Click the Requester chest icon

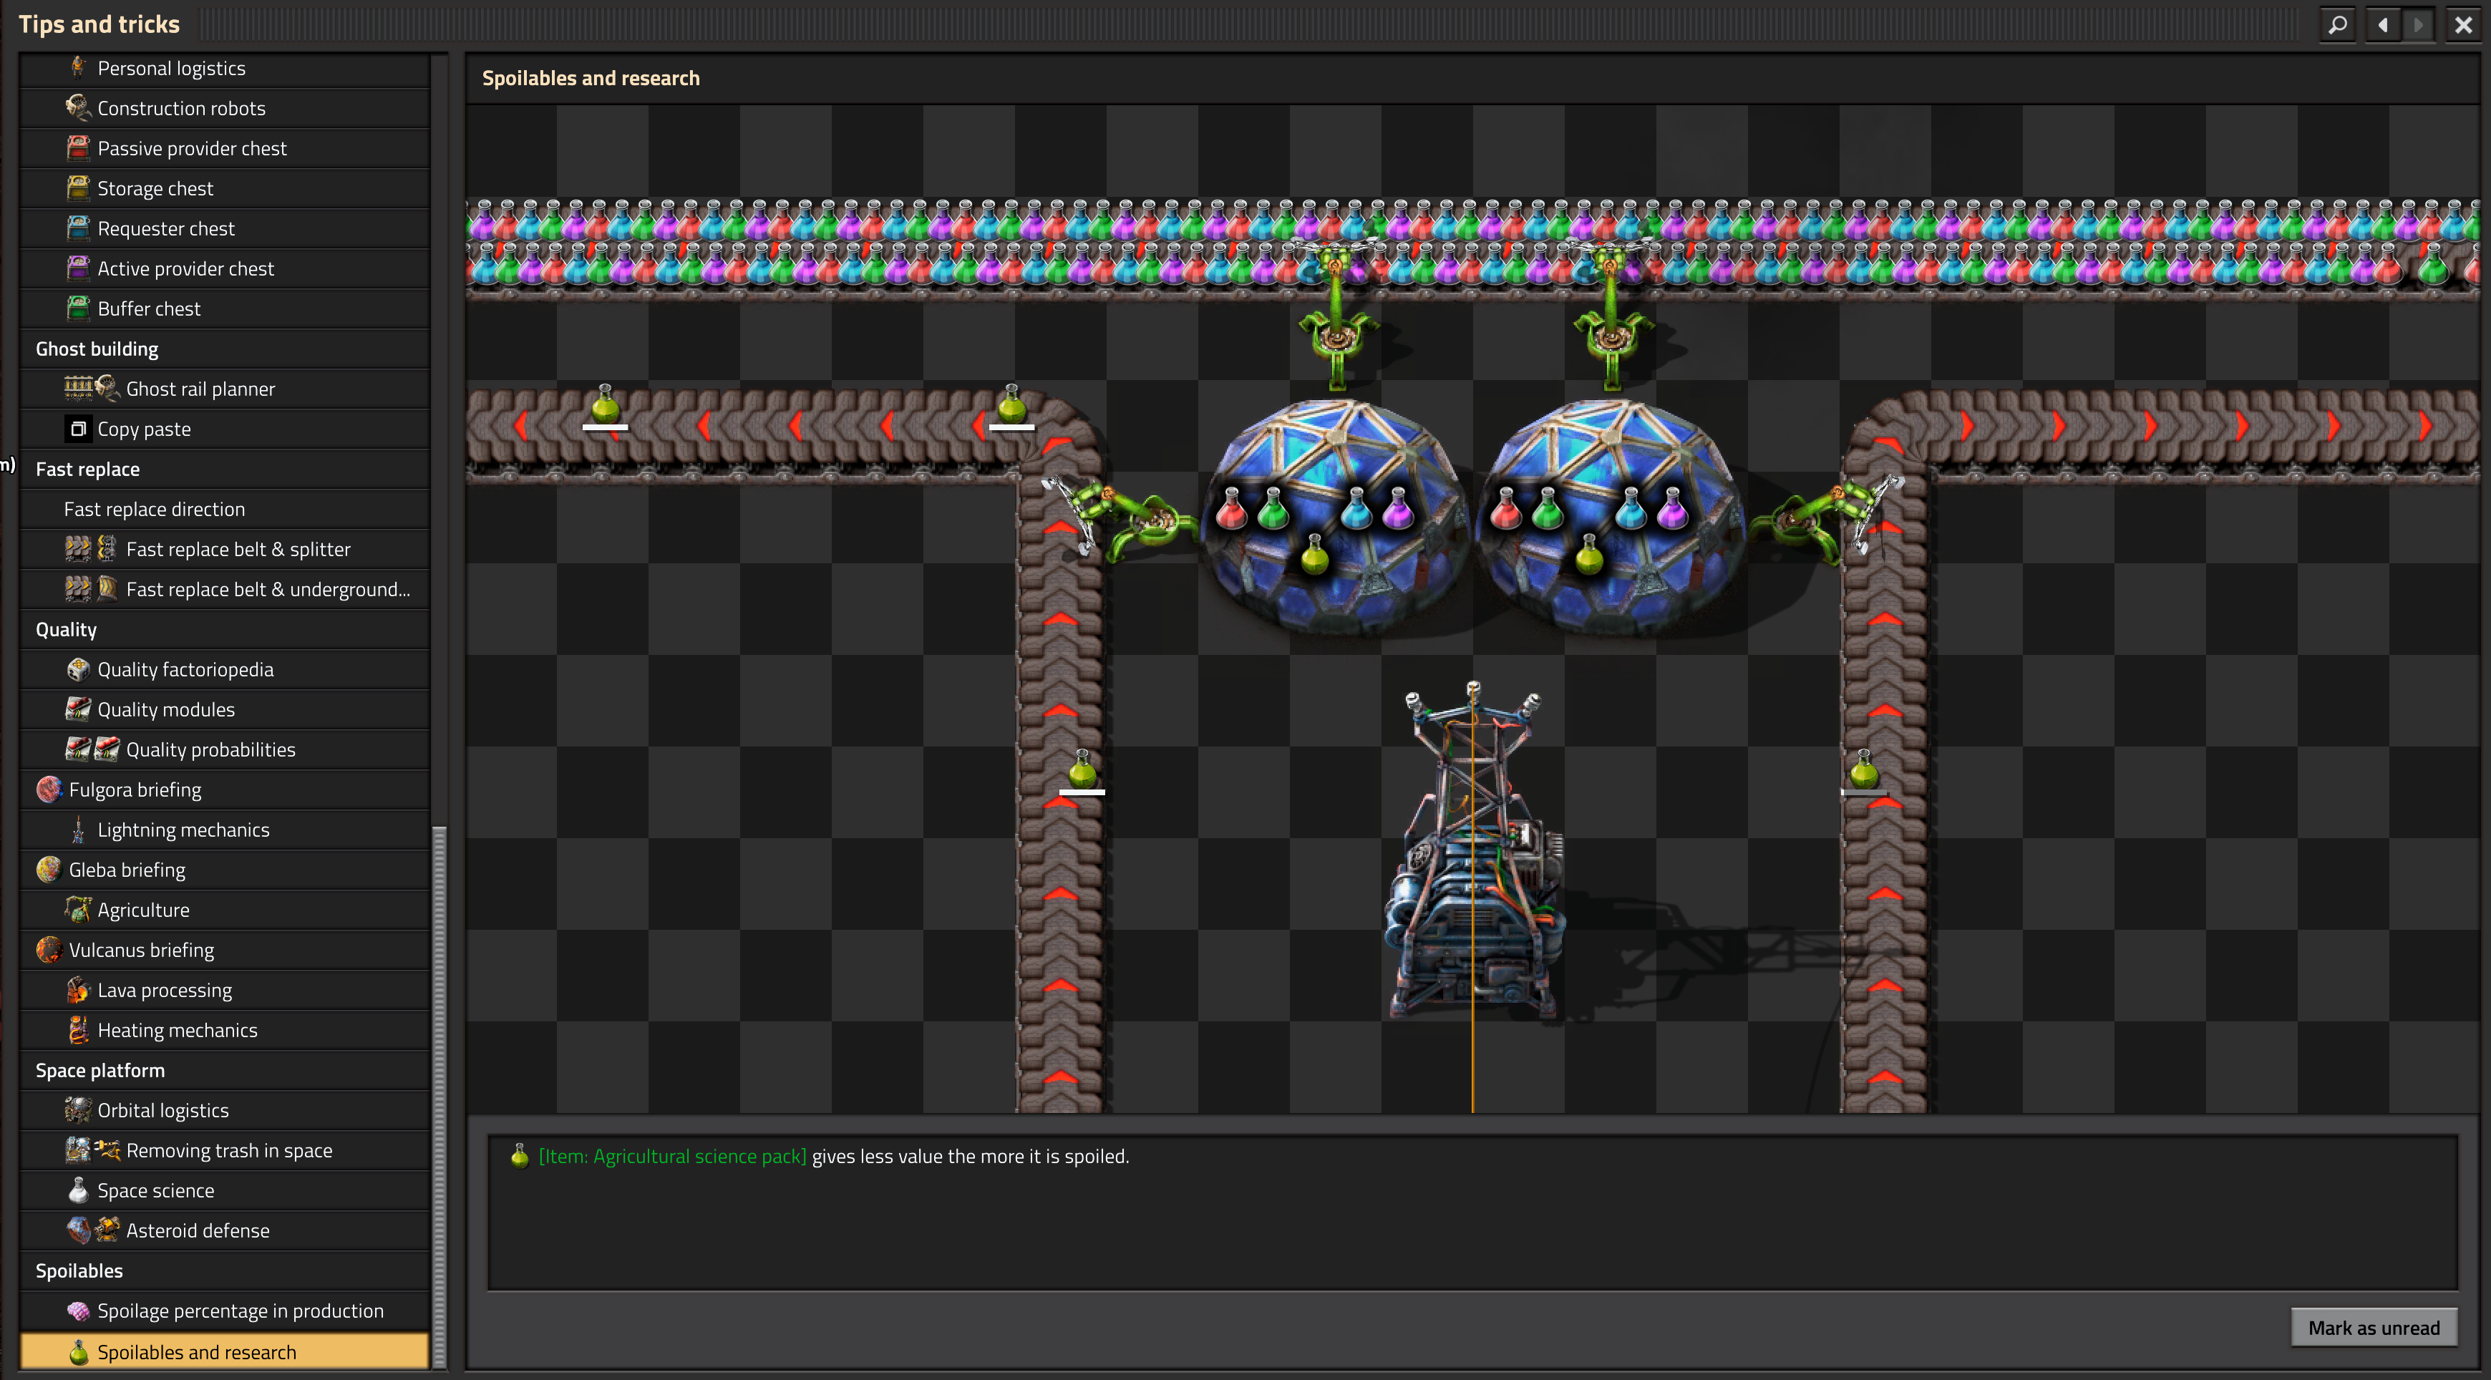78,228
